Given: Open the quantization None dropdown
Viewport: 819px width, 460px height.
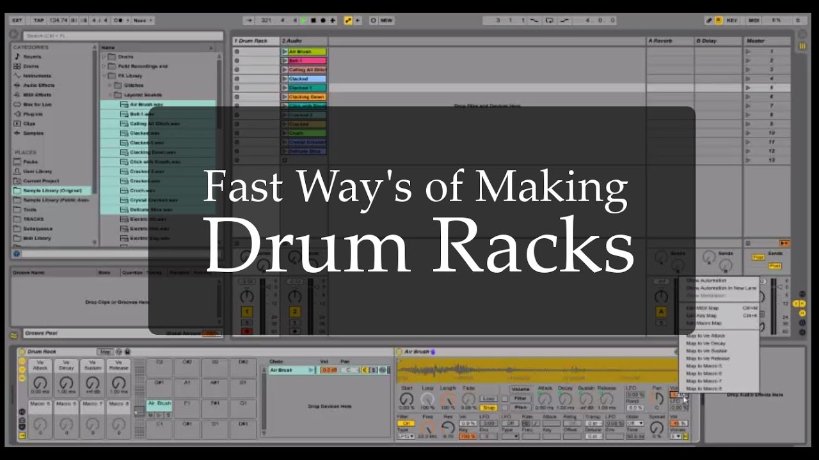Looking at the screenshot, I should [x=142, y=20].
